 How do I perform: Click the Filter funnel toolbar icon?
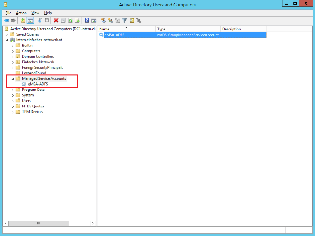pos(125,20)
